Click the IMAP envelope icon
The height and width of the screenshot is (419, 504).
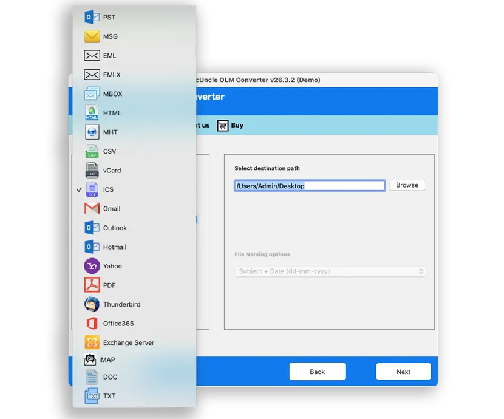pos(90,359)
